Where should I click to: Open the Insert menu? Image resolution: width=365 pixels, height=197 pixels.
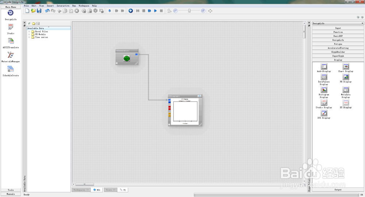tap(50, 5)
